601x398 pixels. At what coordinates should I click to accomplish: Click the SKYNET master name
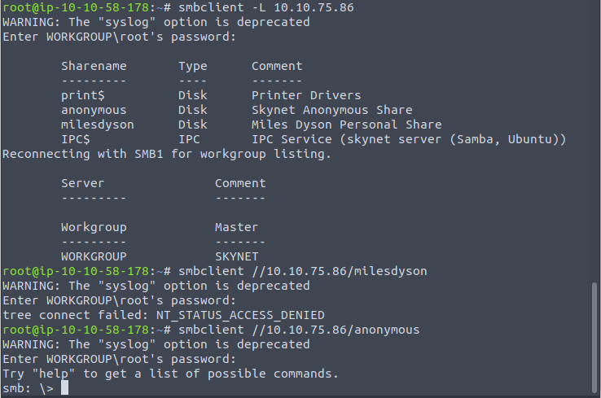click(237, 256)
